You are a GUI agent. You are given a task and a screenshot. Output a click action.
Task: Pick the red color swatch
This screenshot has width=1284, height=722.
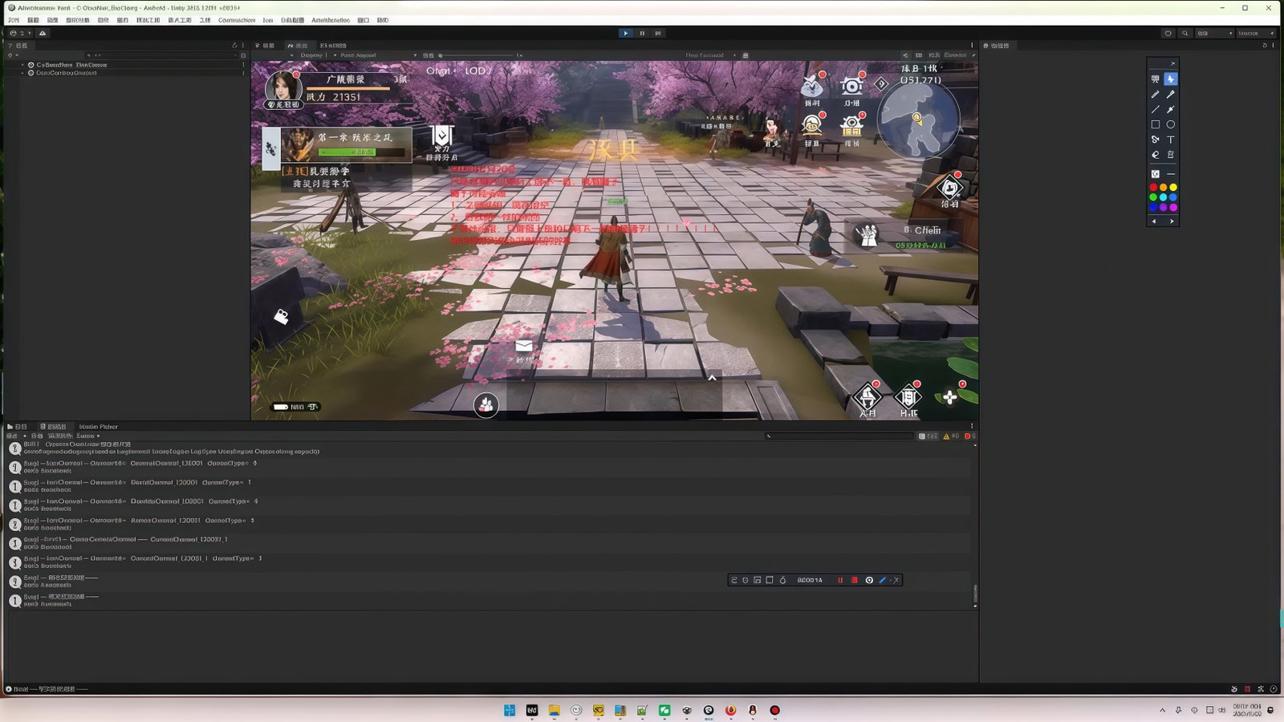click(x=1153, y=187)
